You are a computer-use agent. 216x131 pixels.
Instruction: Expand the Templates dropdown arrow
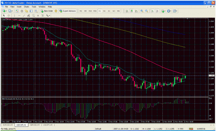tap(177, 11)
